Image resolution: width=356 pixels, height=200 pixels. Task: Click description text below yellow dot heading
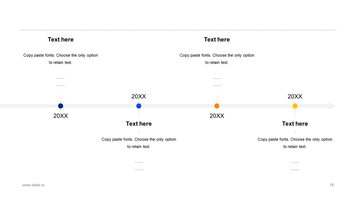(295, 143)
